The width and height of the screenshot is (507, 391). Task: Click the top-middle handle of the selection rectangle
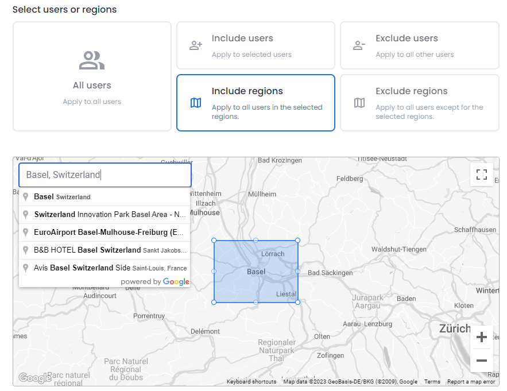tap(256, 241)
